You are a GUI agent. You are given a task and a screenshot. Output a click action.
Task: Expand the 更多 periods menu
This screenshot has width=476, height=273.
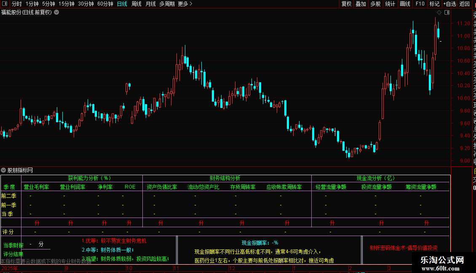point(185,4)
